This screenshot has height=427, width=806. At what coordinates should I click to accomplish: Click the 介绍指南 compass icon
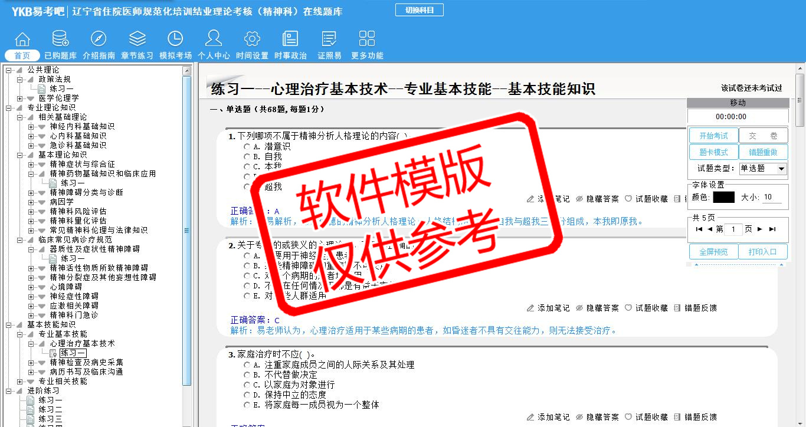coord(99,40)
